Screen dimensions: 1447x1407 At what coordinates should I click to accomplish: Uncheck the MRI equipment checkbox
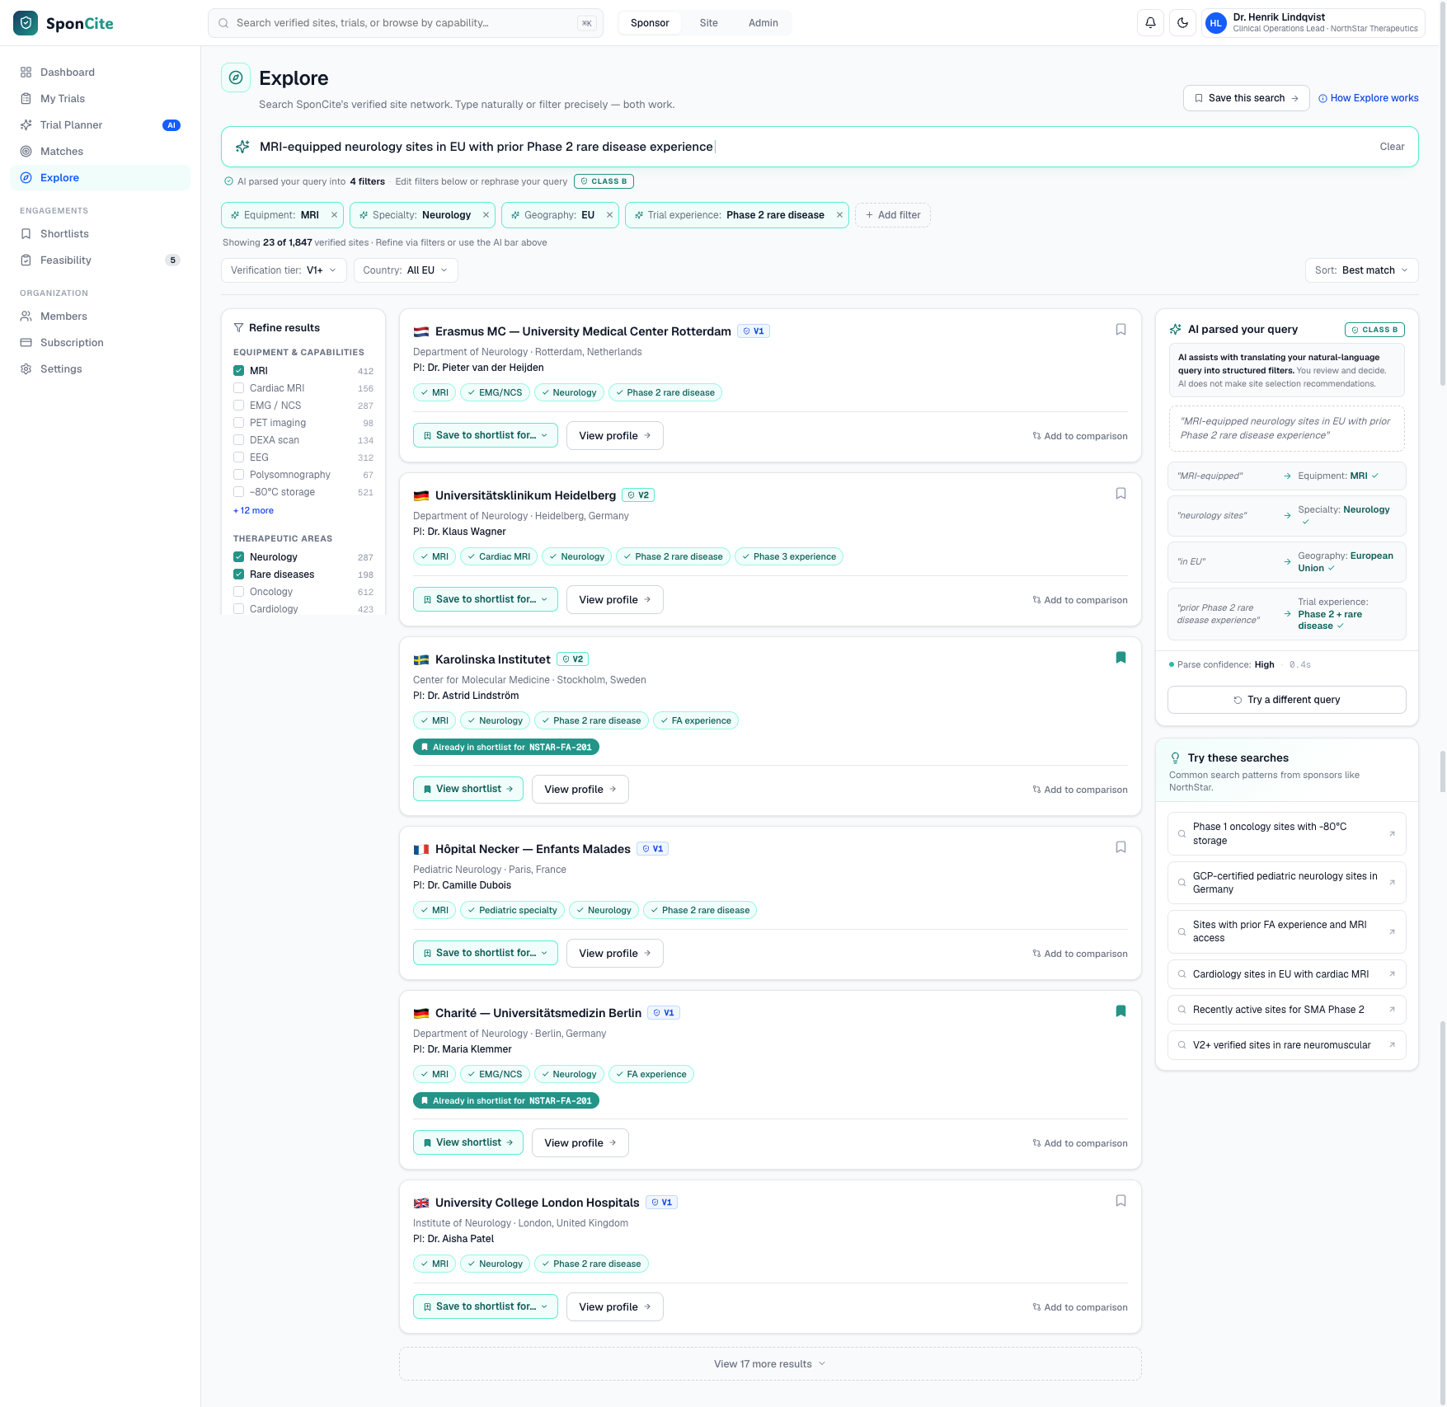pyautogui.click(x=238, y=371)
